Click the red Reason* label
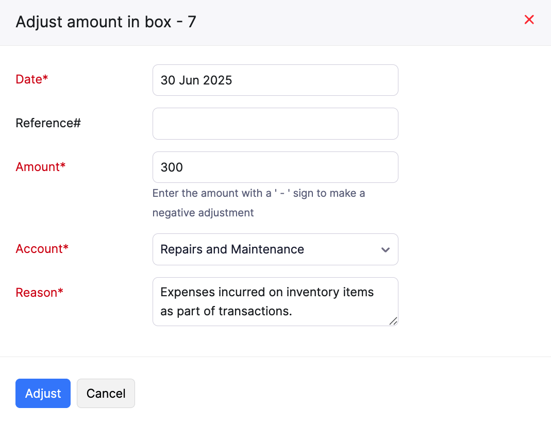The height and width of the screenshot is (424, 551). pyautogui.click(x=40, y=293)
